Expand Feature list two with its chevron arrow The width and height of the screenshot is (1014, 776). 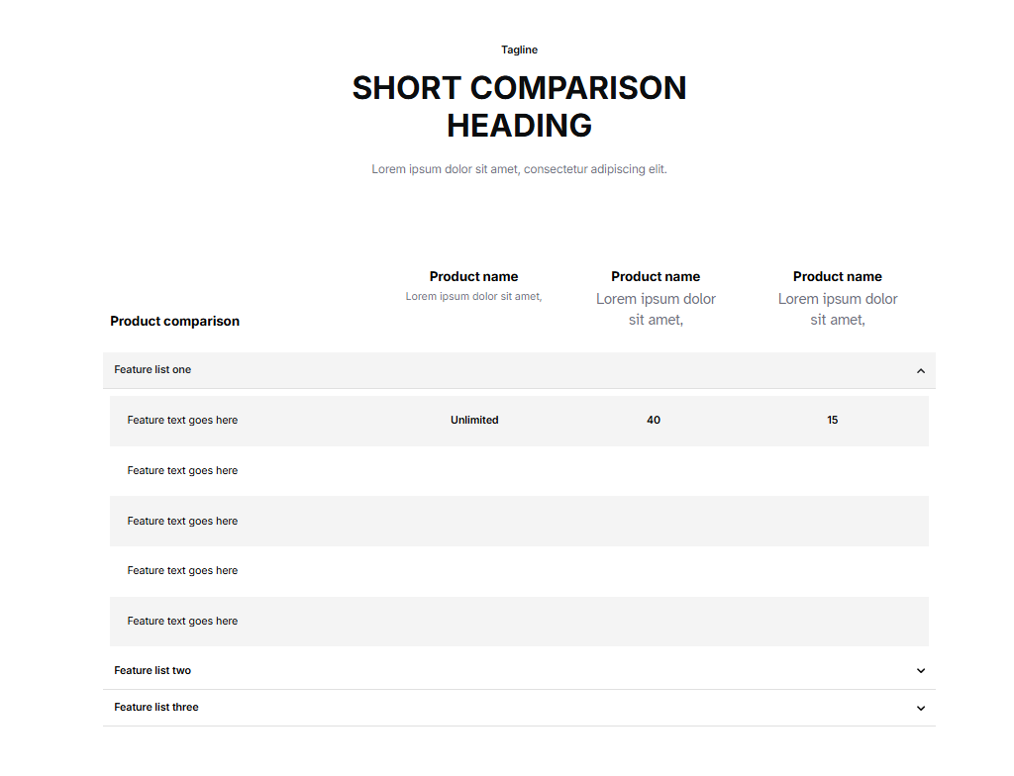point(920,671)
